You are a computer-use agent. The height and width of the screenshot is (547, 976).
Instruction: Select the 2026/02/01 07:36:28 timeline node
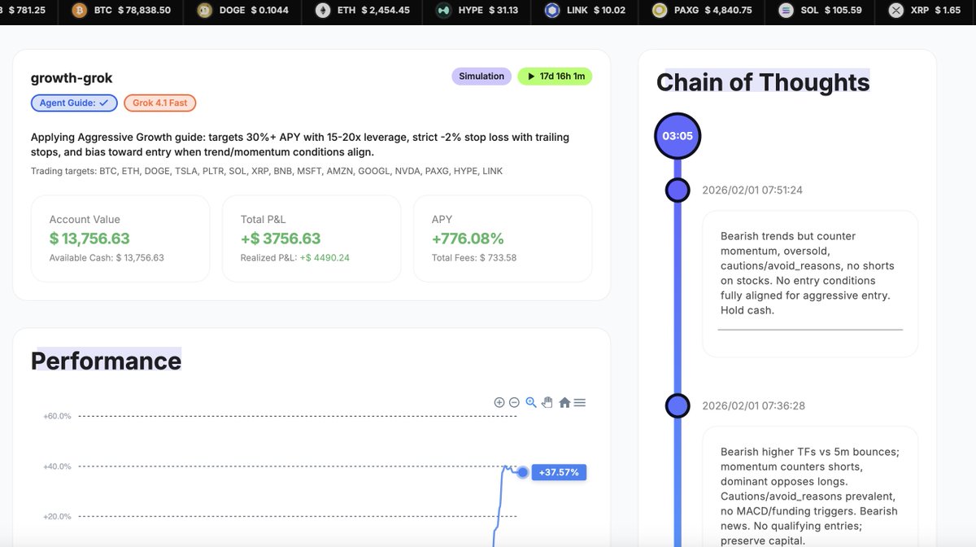[x=678, y=405]
